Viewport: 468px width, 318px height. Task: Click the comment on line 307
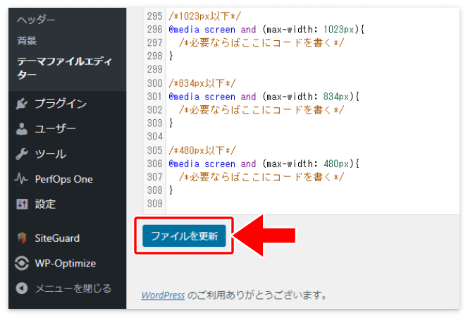(261, 177)
